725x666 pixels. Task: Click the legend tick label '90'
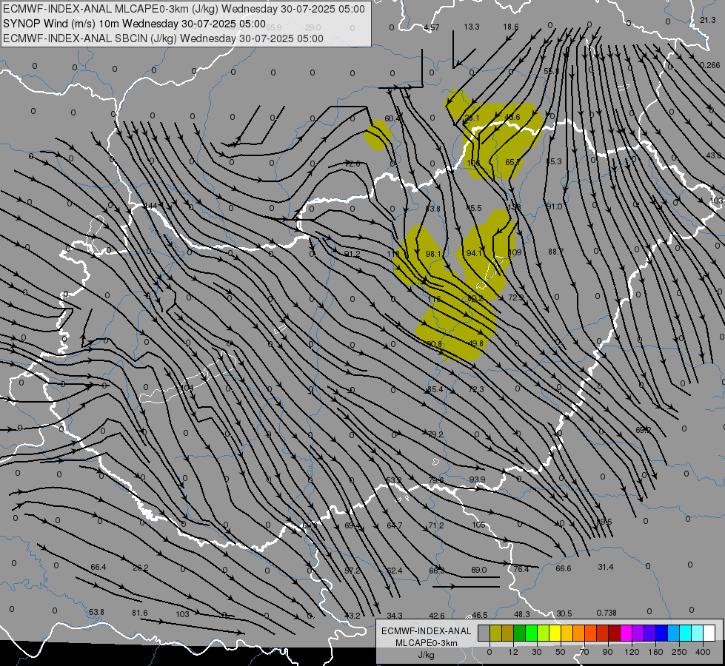[x=608, y=652]
